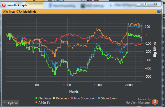The height and width of the screenshot is (107, 165).
Task: Click the 1 000 hands axis label
Action: coord(67,85)
